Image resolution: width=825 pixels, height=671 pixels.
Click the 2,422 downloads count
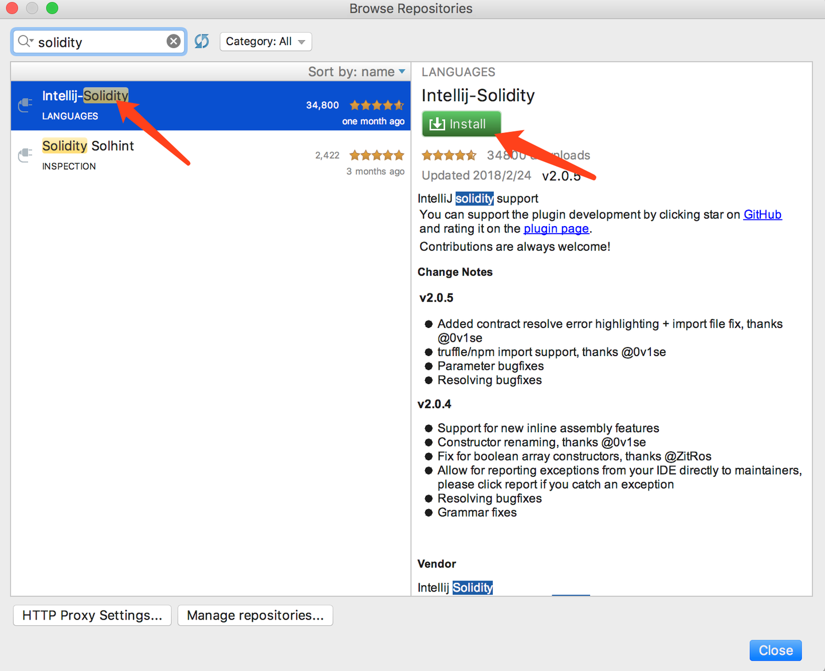point(327,155)
